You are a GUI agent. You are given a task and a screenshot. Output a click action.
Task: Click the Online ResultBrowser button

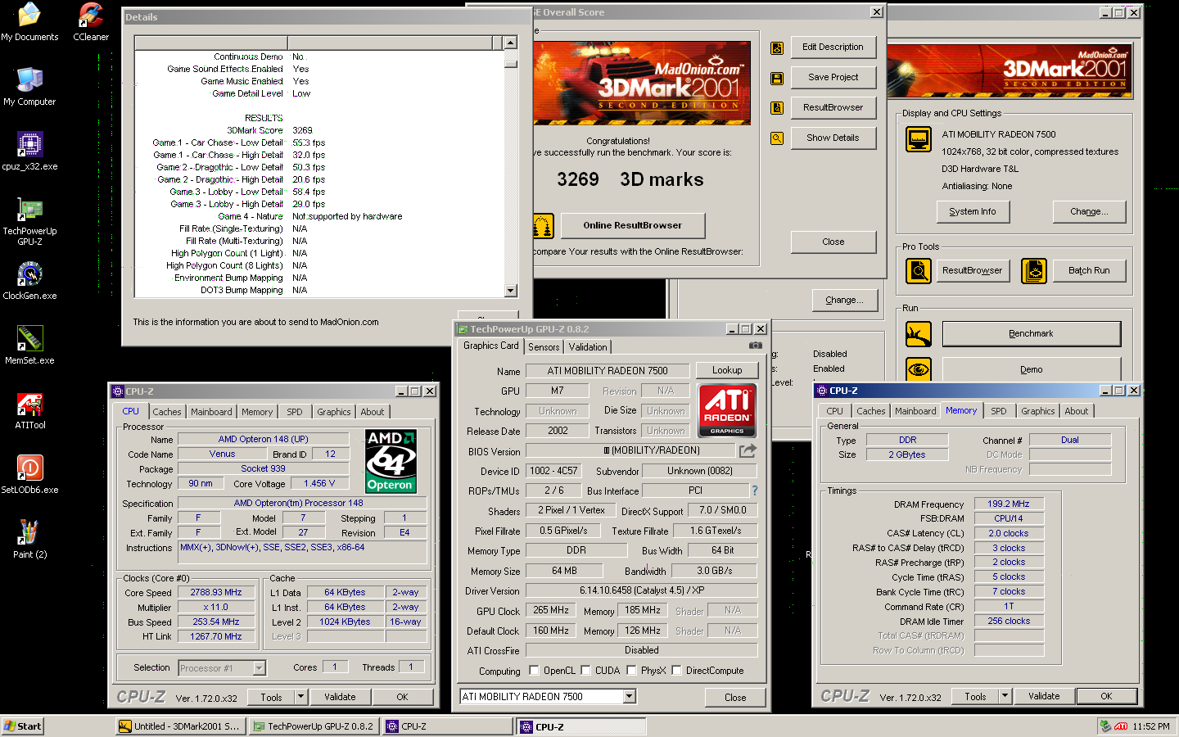tap(632, 225)
